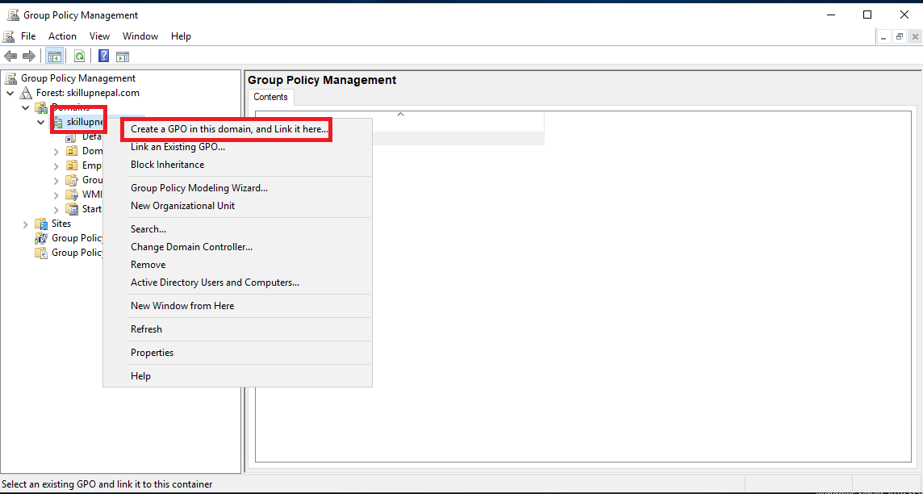Click the WMI filters folder icon
This screenshot has height=494, width=923.
pos(72,195)
